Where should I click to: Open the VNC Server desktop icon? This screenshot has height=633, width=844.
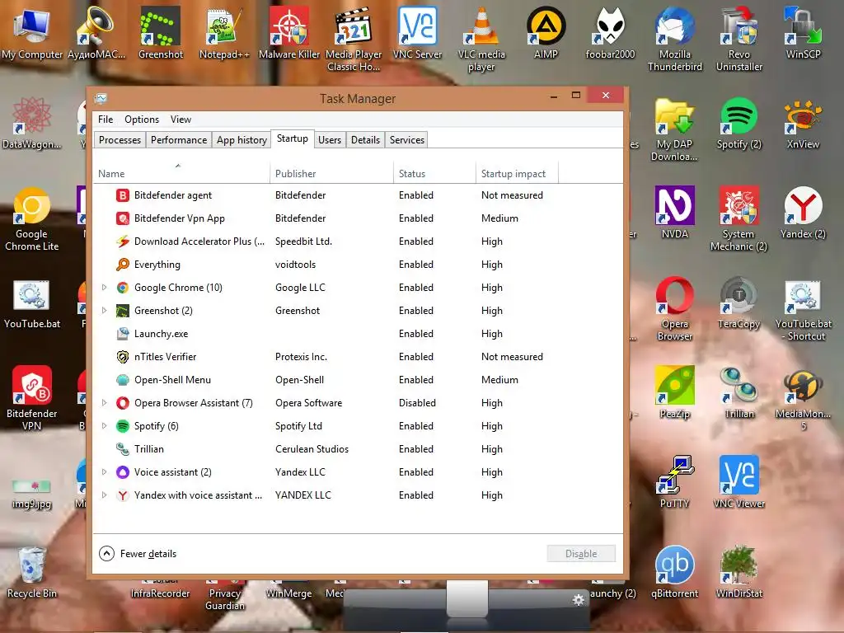point(417,33)
